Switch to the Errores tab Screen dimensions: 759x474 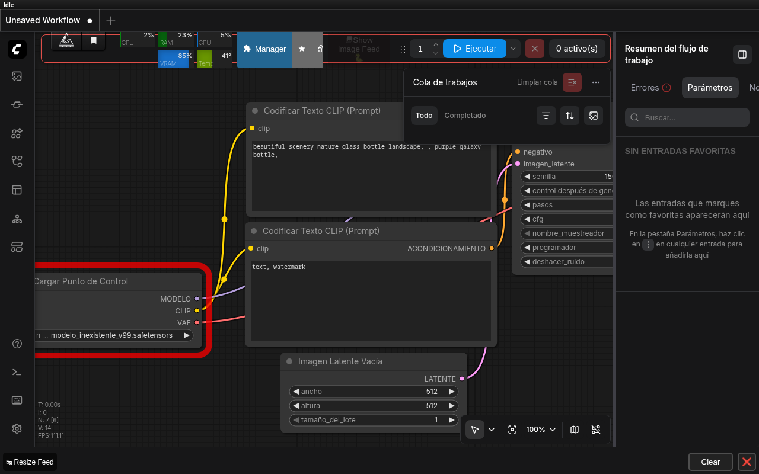pos(650,88)
